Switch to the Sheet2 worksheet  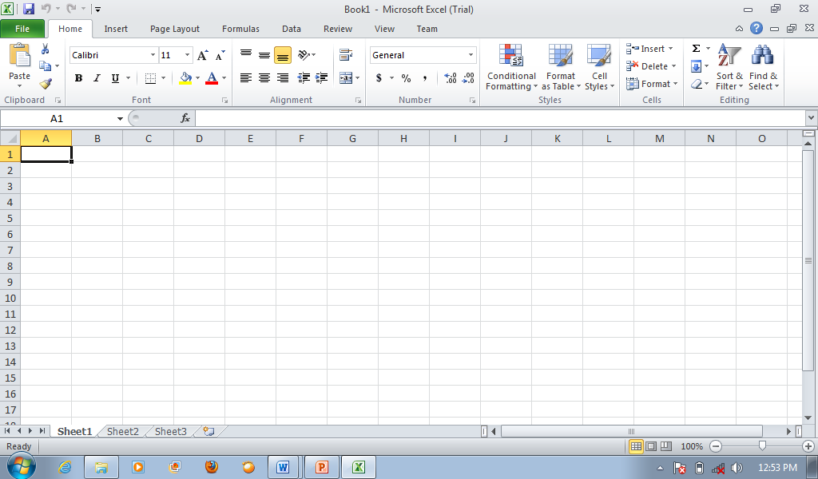(x=123, y=432)
